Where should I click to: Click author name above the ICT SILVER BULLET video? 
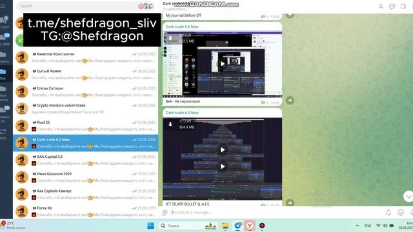pyautogui.click(x=182, y=113)
